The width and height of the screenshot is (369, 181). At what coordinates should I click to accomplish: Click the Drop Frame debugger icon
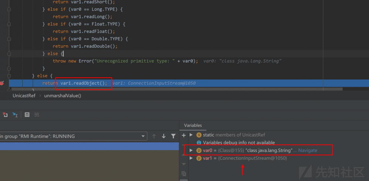click(5, 115)
